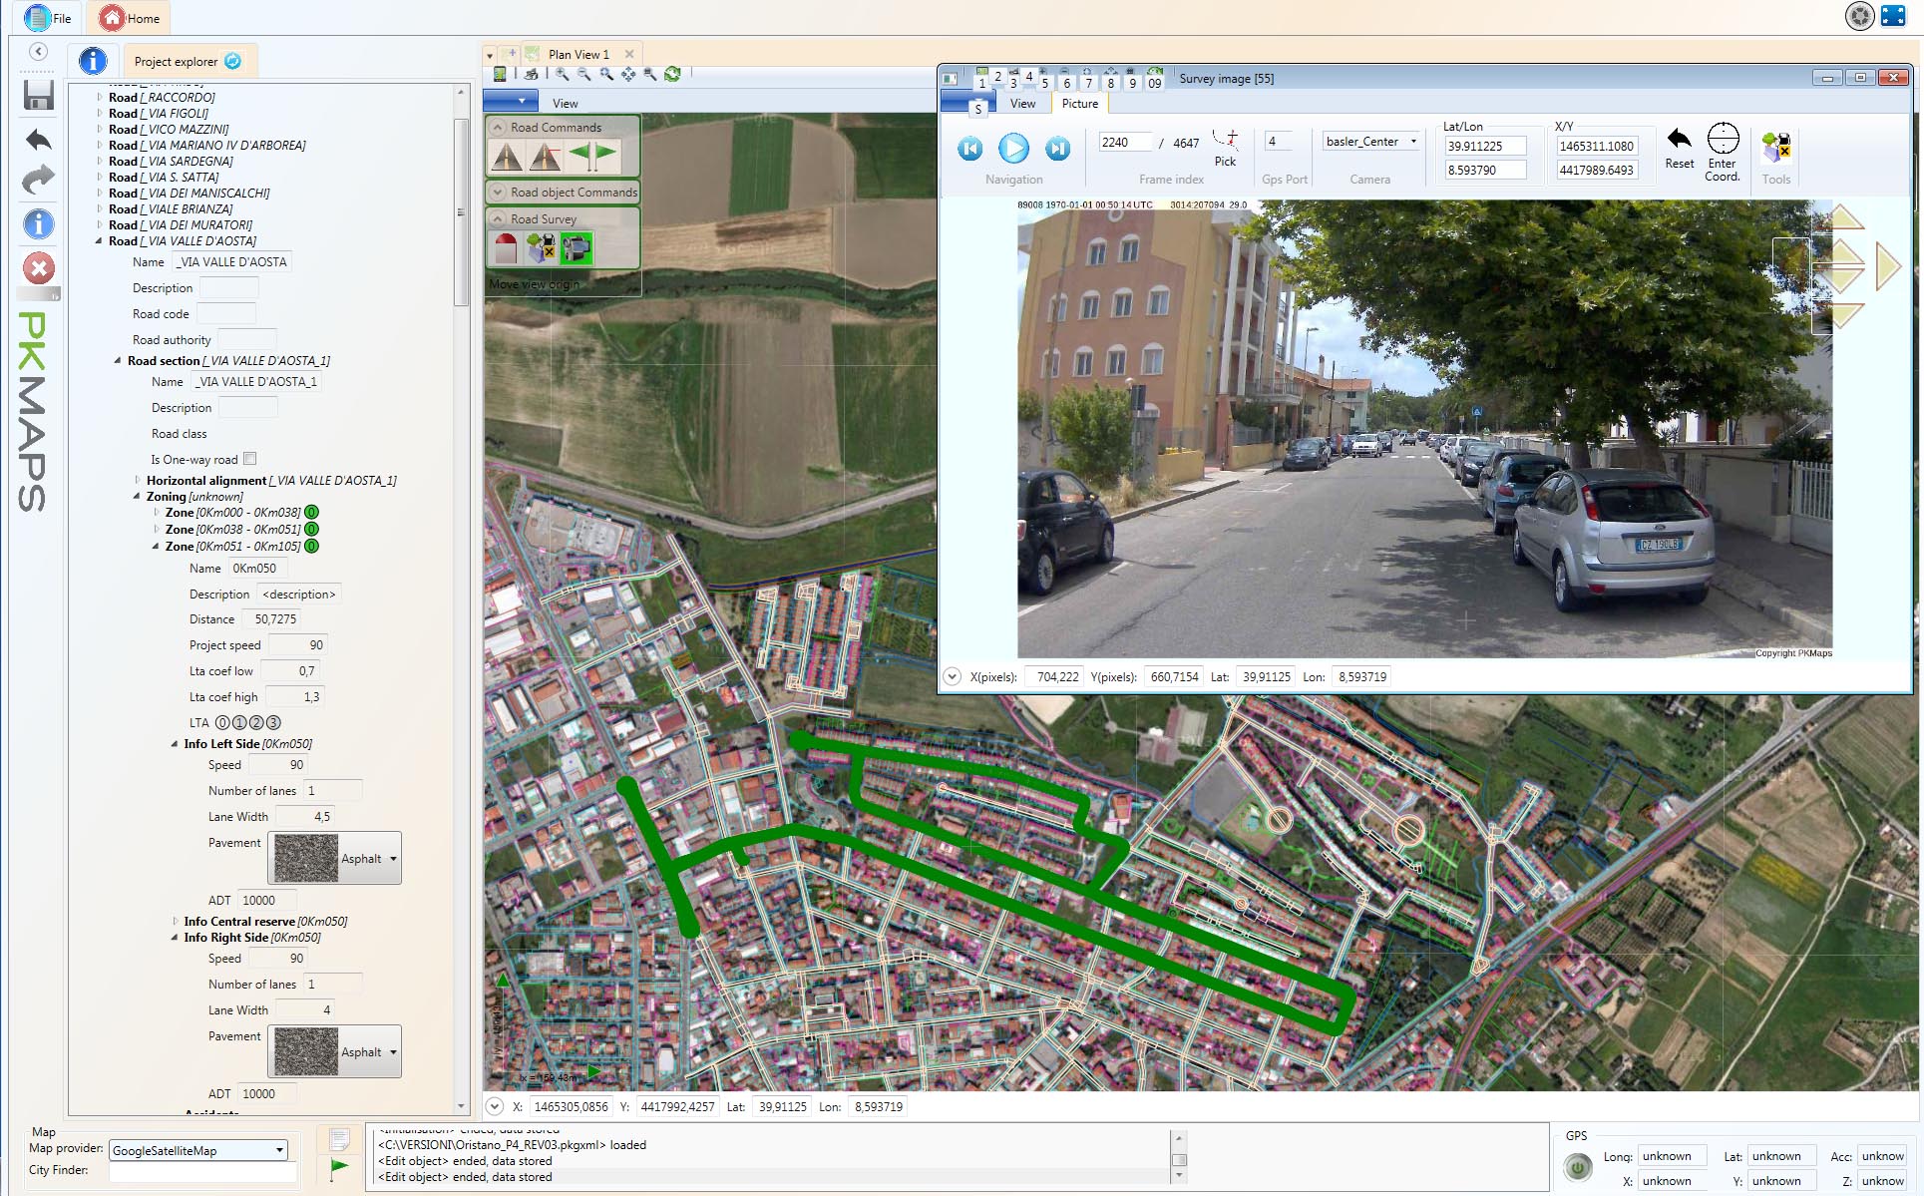Go to previous survey frame

(x=969, y=149)
